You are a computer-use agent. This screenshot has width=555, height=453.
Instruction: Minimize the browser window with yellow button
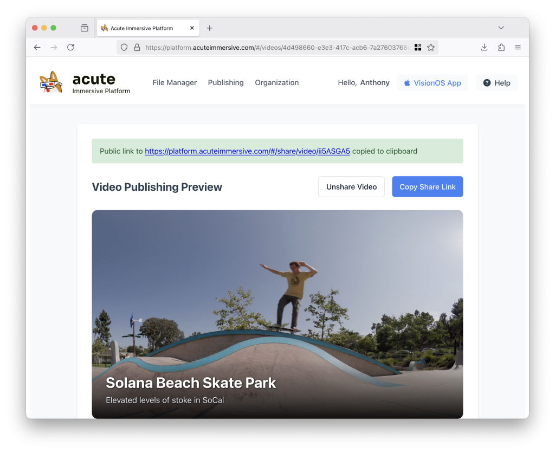coord(44,28)
